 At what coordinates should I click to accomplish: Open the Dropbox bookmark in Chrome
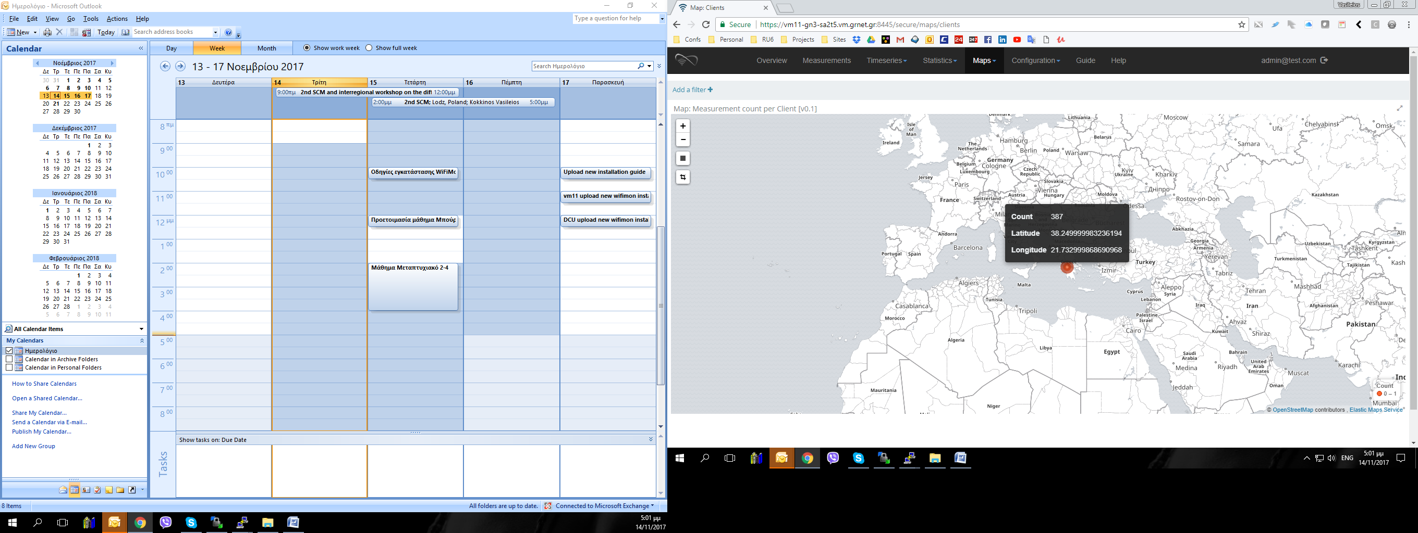click(857, 40)
